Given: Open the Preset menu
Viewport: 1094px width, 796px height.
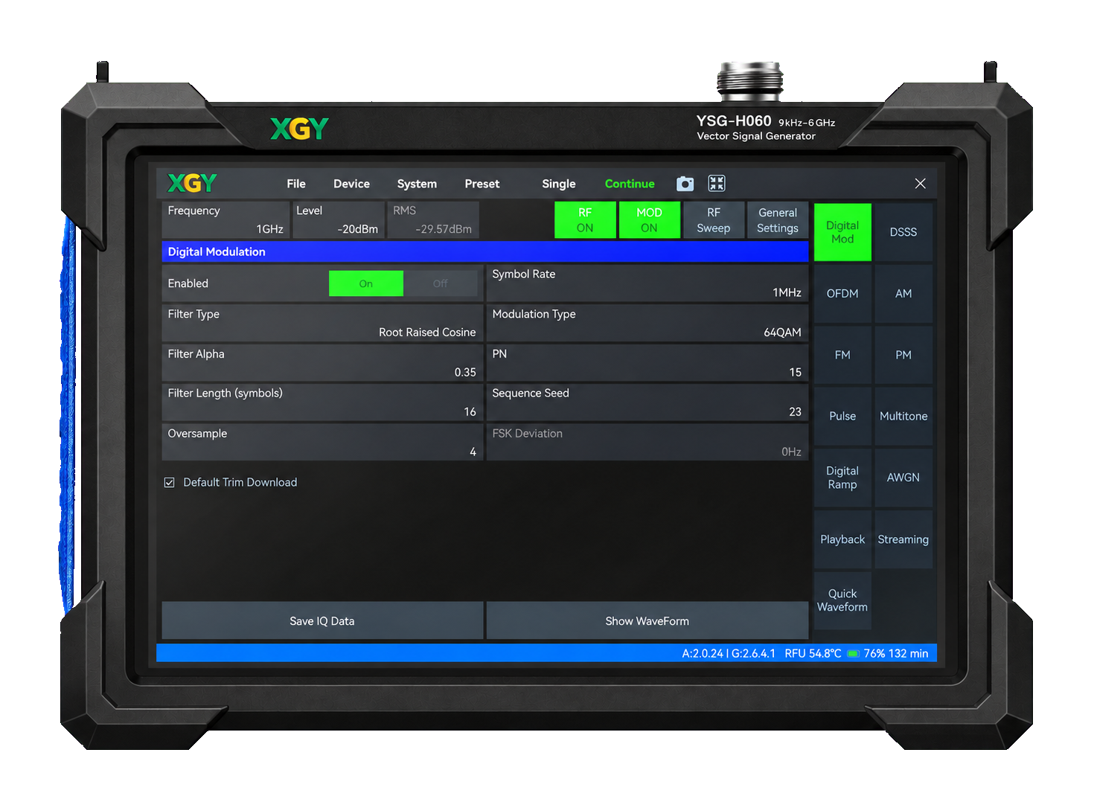Looking at the screenshot, I should [x=482, y=184].
